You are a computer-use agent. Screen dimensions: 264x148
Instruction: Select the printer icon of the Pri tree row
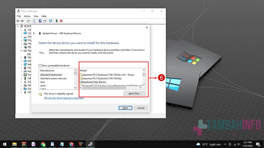[x=25, y=71]
